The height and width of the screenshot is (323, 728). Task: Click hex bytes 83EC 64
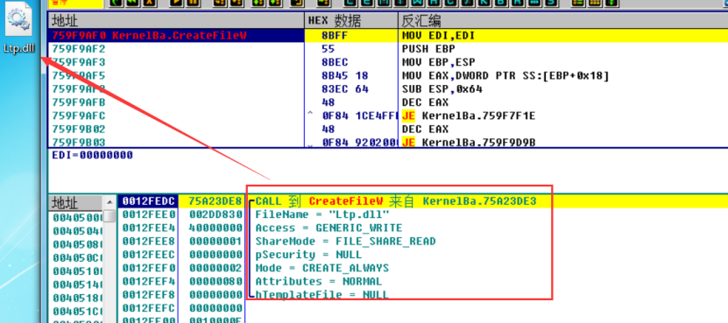coord(344,88)
